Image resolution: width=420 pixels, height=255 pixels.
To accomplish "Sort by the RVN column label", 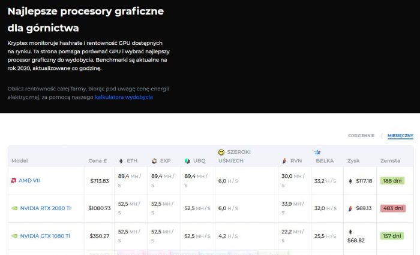I will [x=296, y=160].
